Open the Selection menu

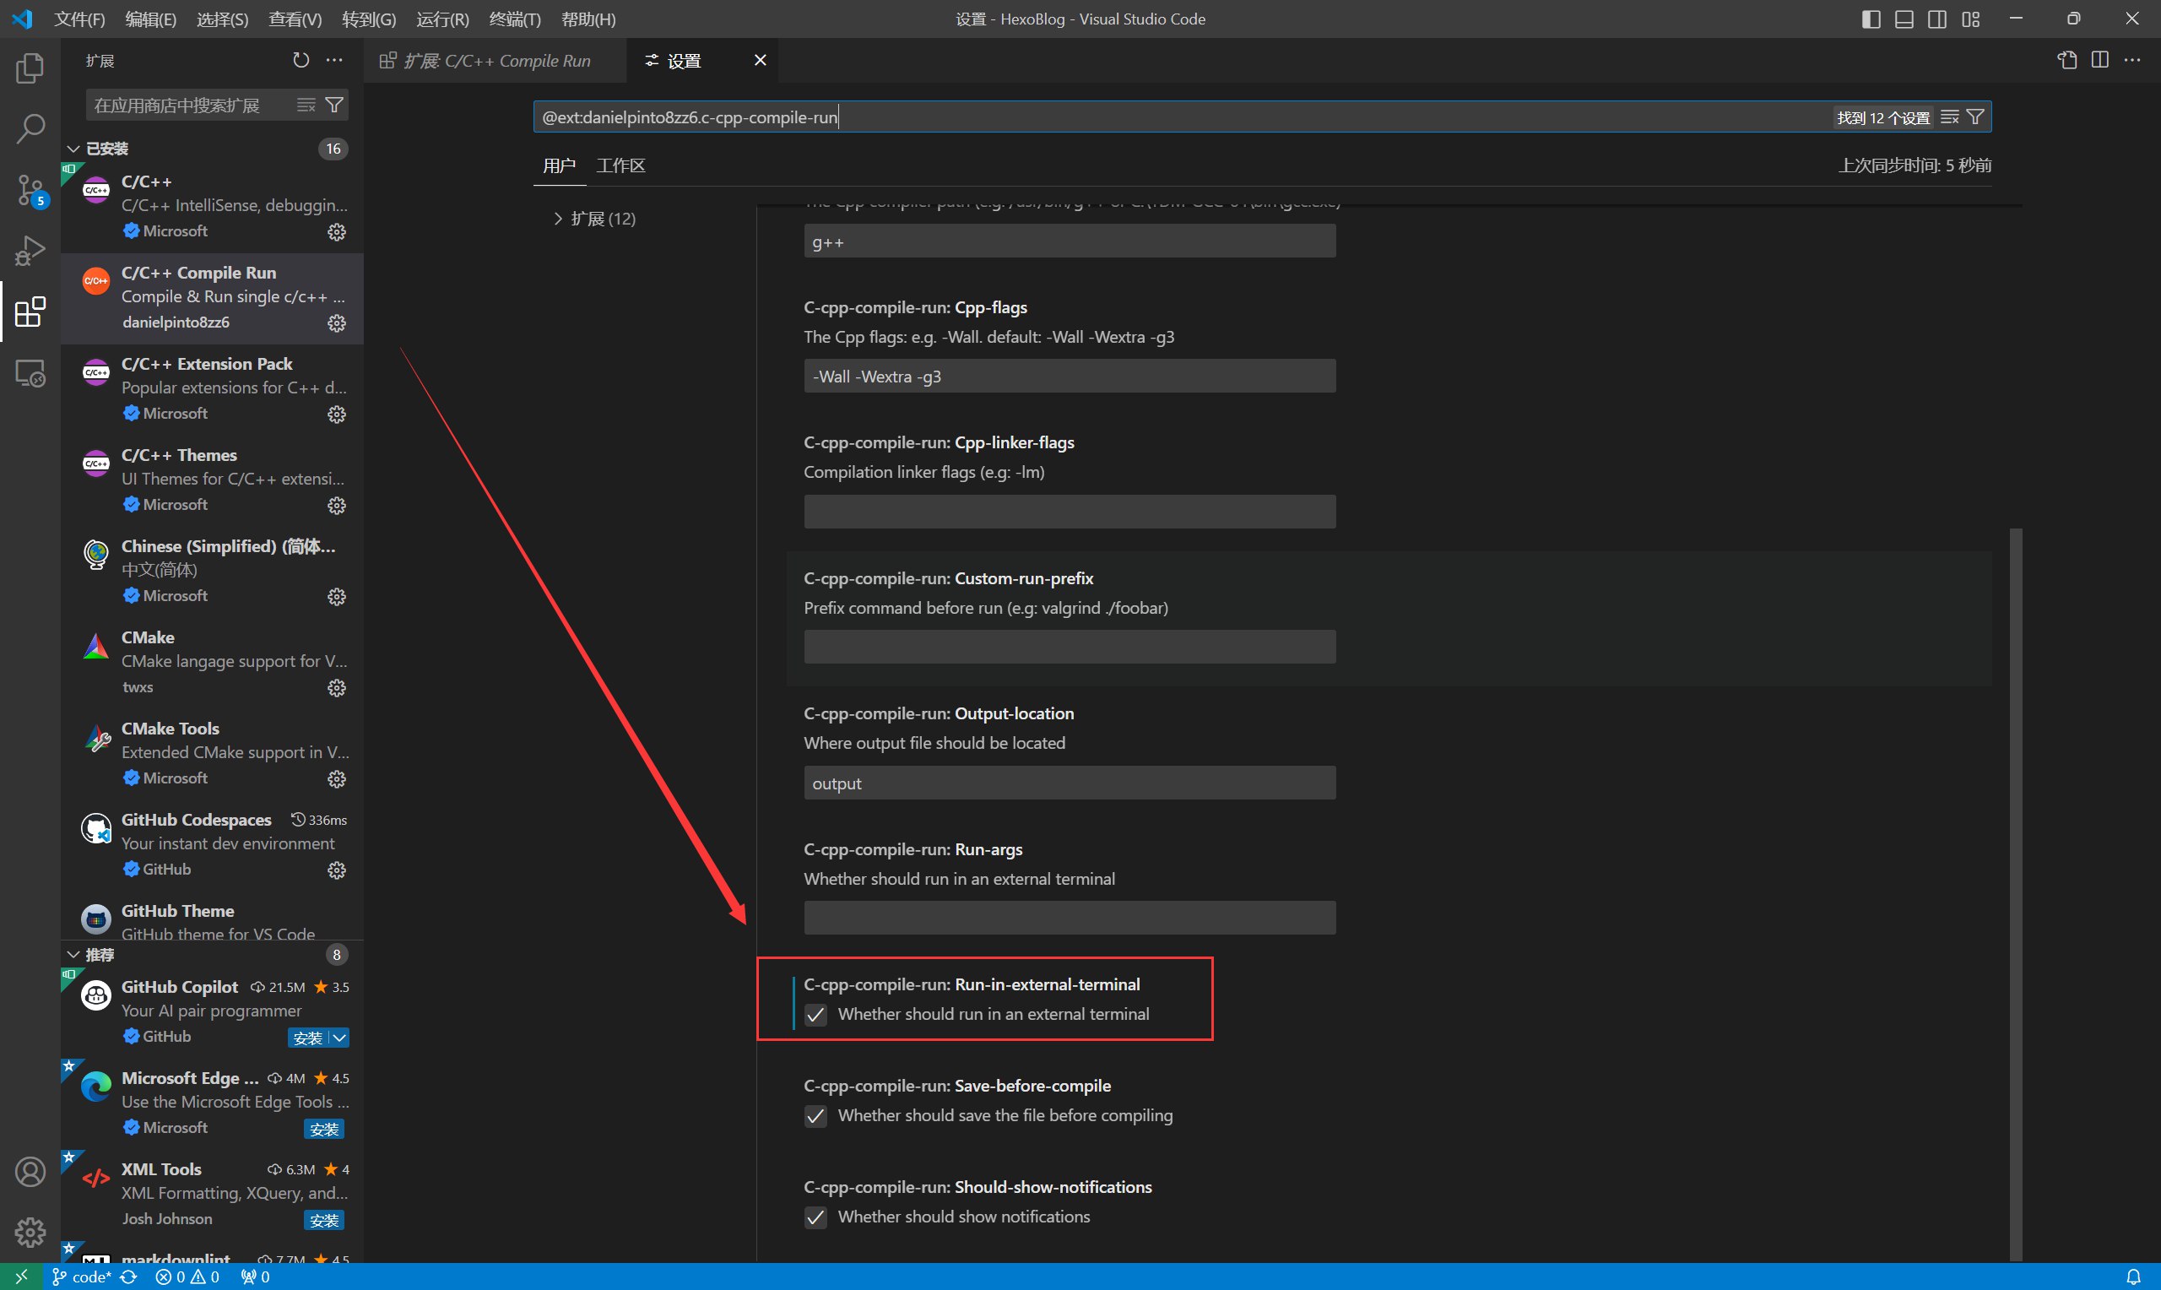click(x=223, y=19)
